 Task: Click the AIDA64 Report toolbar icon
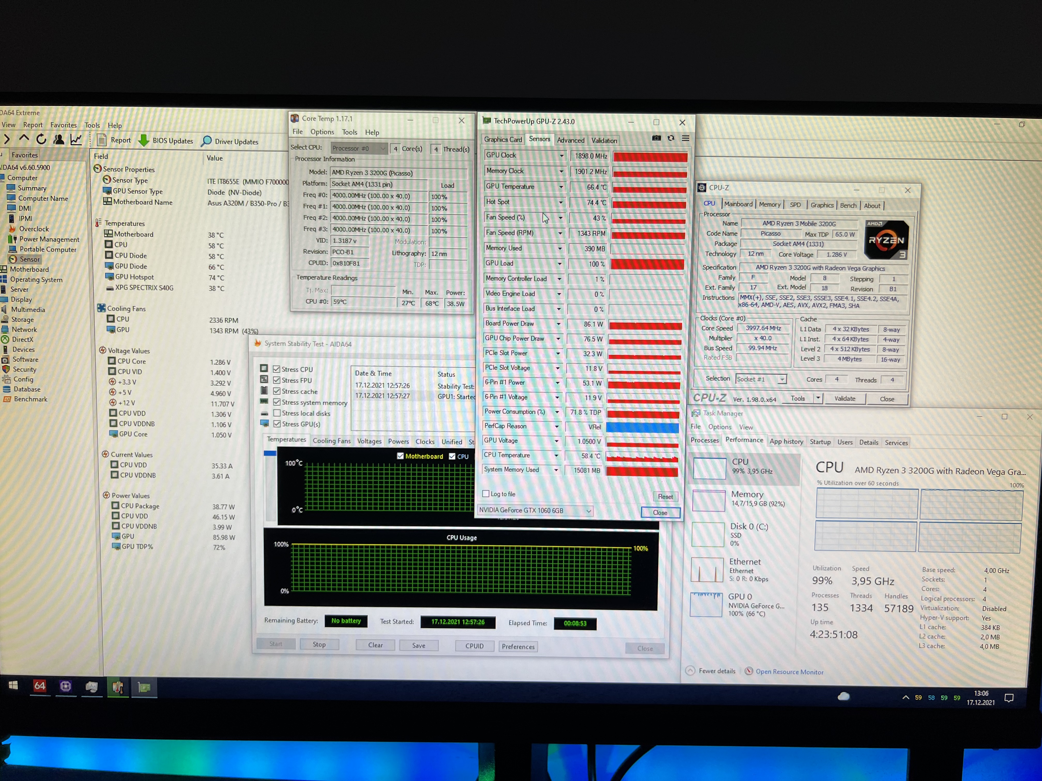(102, 140)
